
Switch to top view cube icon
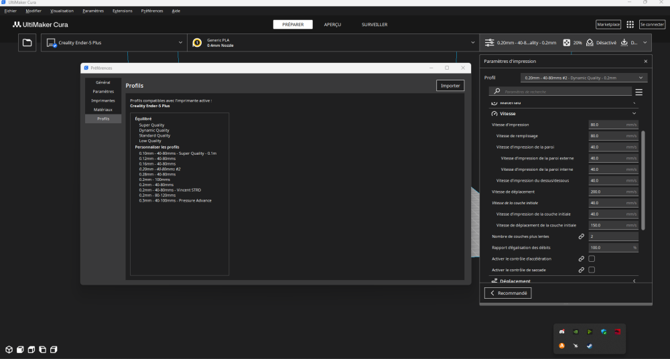31,350
